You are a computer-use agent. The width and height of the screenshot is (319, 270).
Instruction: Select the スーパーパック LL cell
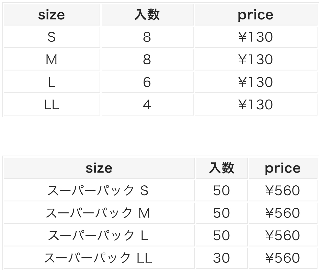point(98,258)
